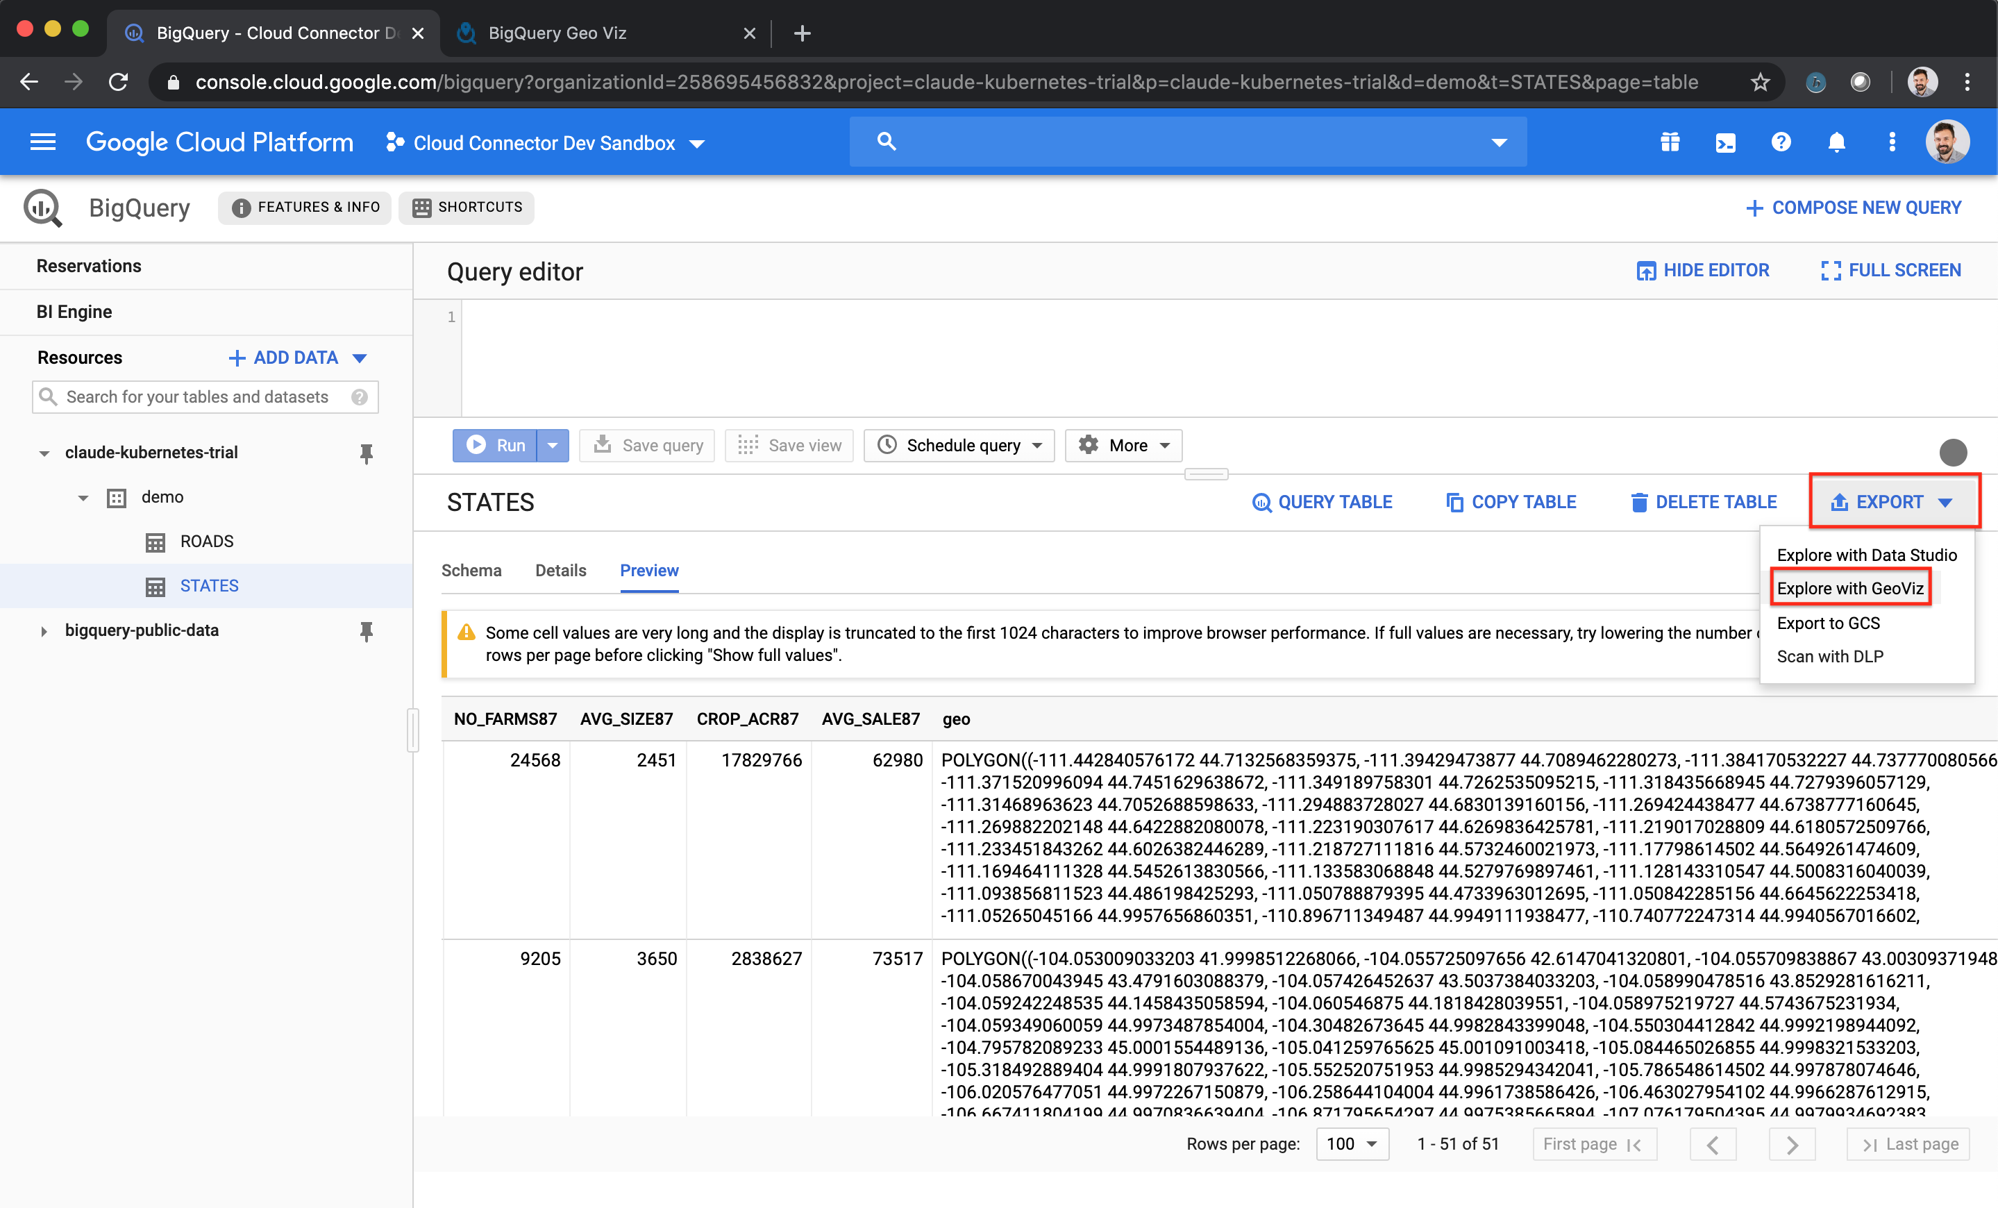Expand the header search dropdown arrow
1998x1208 pixels.
(x=1500, y=142)
